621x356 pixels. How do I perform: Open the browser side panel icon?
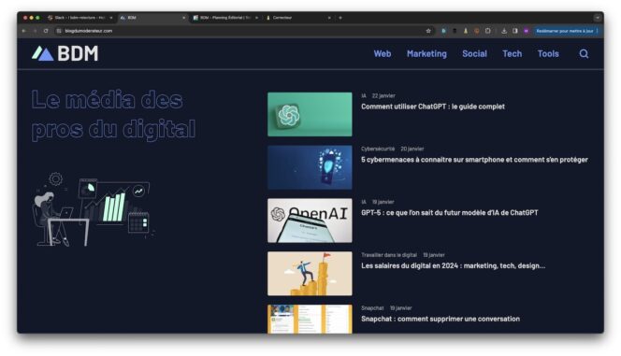point(515,31)
